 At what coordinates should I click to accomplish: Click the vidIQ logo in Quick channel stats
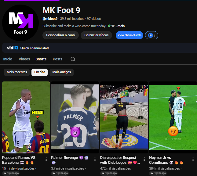(x=13, y=48)
